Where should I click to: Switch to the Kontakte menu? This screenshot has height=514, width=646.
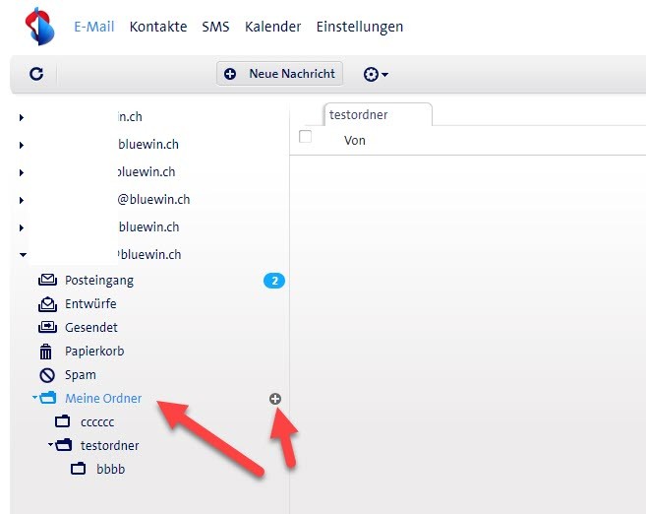point(157,27)
